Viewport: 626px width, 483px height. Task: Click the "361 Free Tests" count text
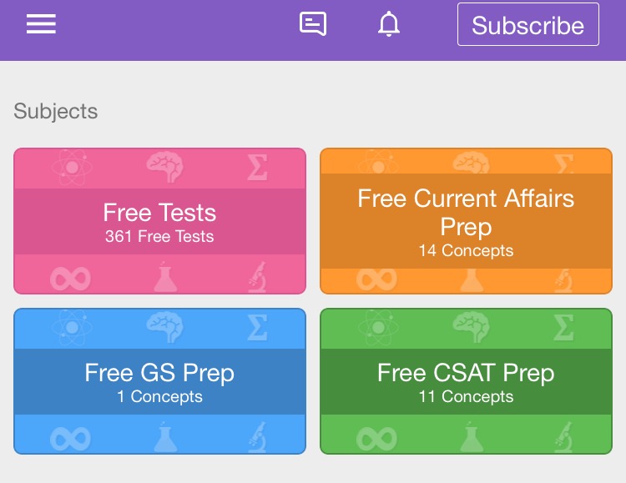click(x=159, y=237)
